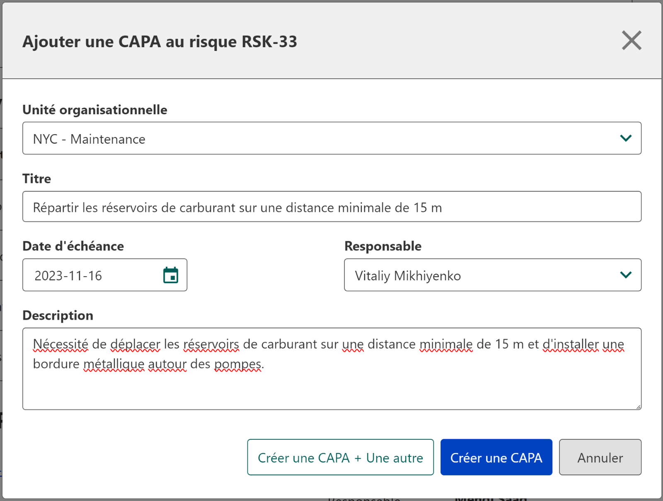Click the Unité organisationnelle label

95,110
